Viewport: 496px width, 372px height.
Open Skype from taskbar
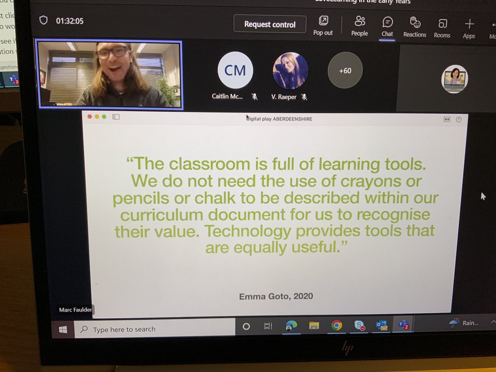[359, 326]
